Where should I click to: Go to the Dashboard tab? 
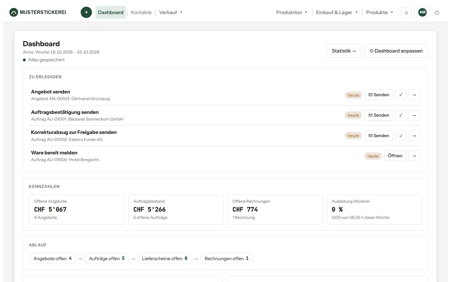[111, 12]
